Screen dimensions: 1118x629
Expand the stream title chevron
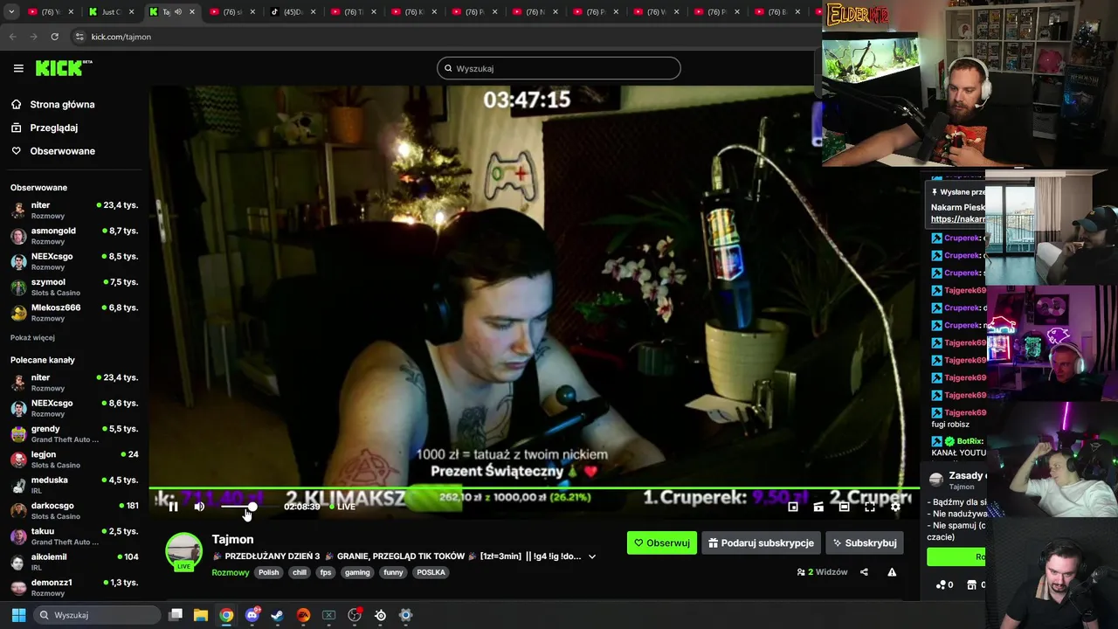tap(592, 556)
